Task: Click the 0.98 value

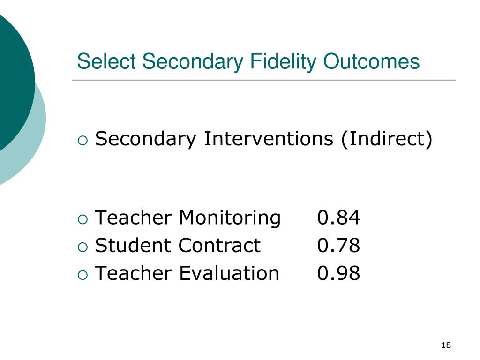Action: [x=338, y=273]
